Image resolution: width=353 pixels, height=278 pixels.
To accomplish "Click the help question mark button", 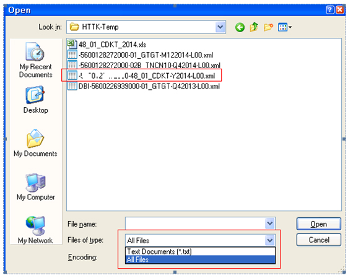I will pos(330,10).
